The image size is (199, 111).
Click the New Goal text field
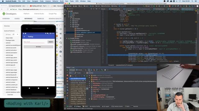pos(34,42)
